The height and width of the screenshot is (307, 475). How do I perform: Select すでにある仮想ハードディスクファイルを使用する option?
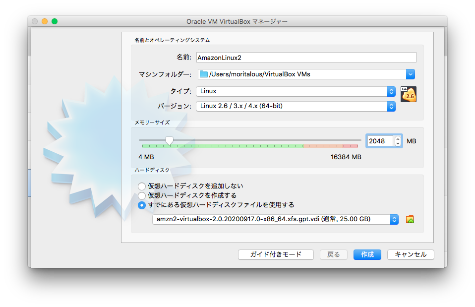click(x=141, y=205)
